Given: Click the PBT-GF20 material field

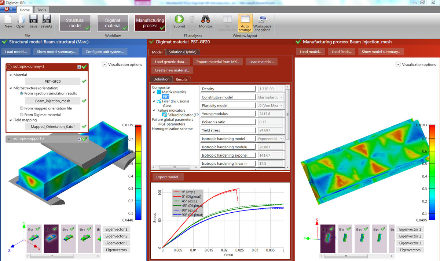Looking at the screenshot, I should (x=52, y=82).
